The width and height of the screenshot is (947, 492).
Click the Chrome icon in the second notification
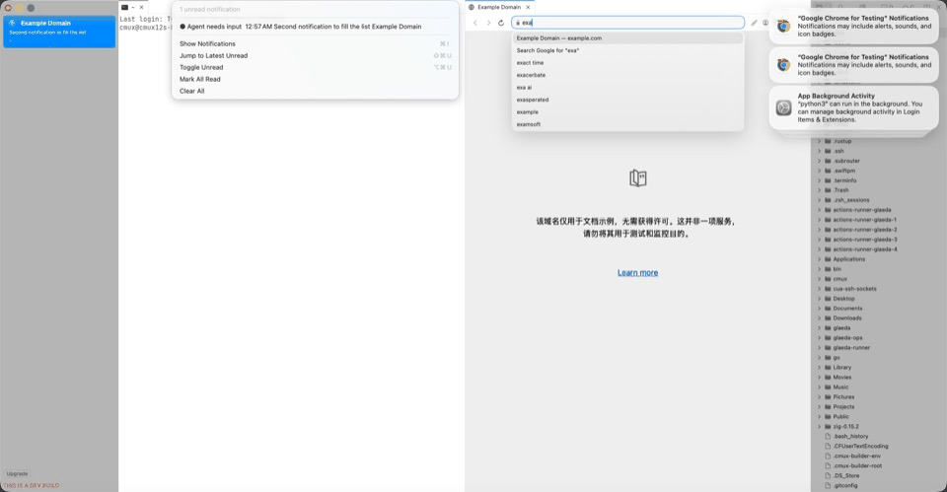[x=784, y=65]
